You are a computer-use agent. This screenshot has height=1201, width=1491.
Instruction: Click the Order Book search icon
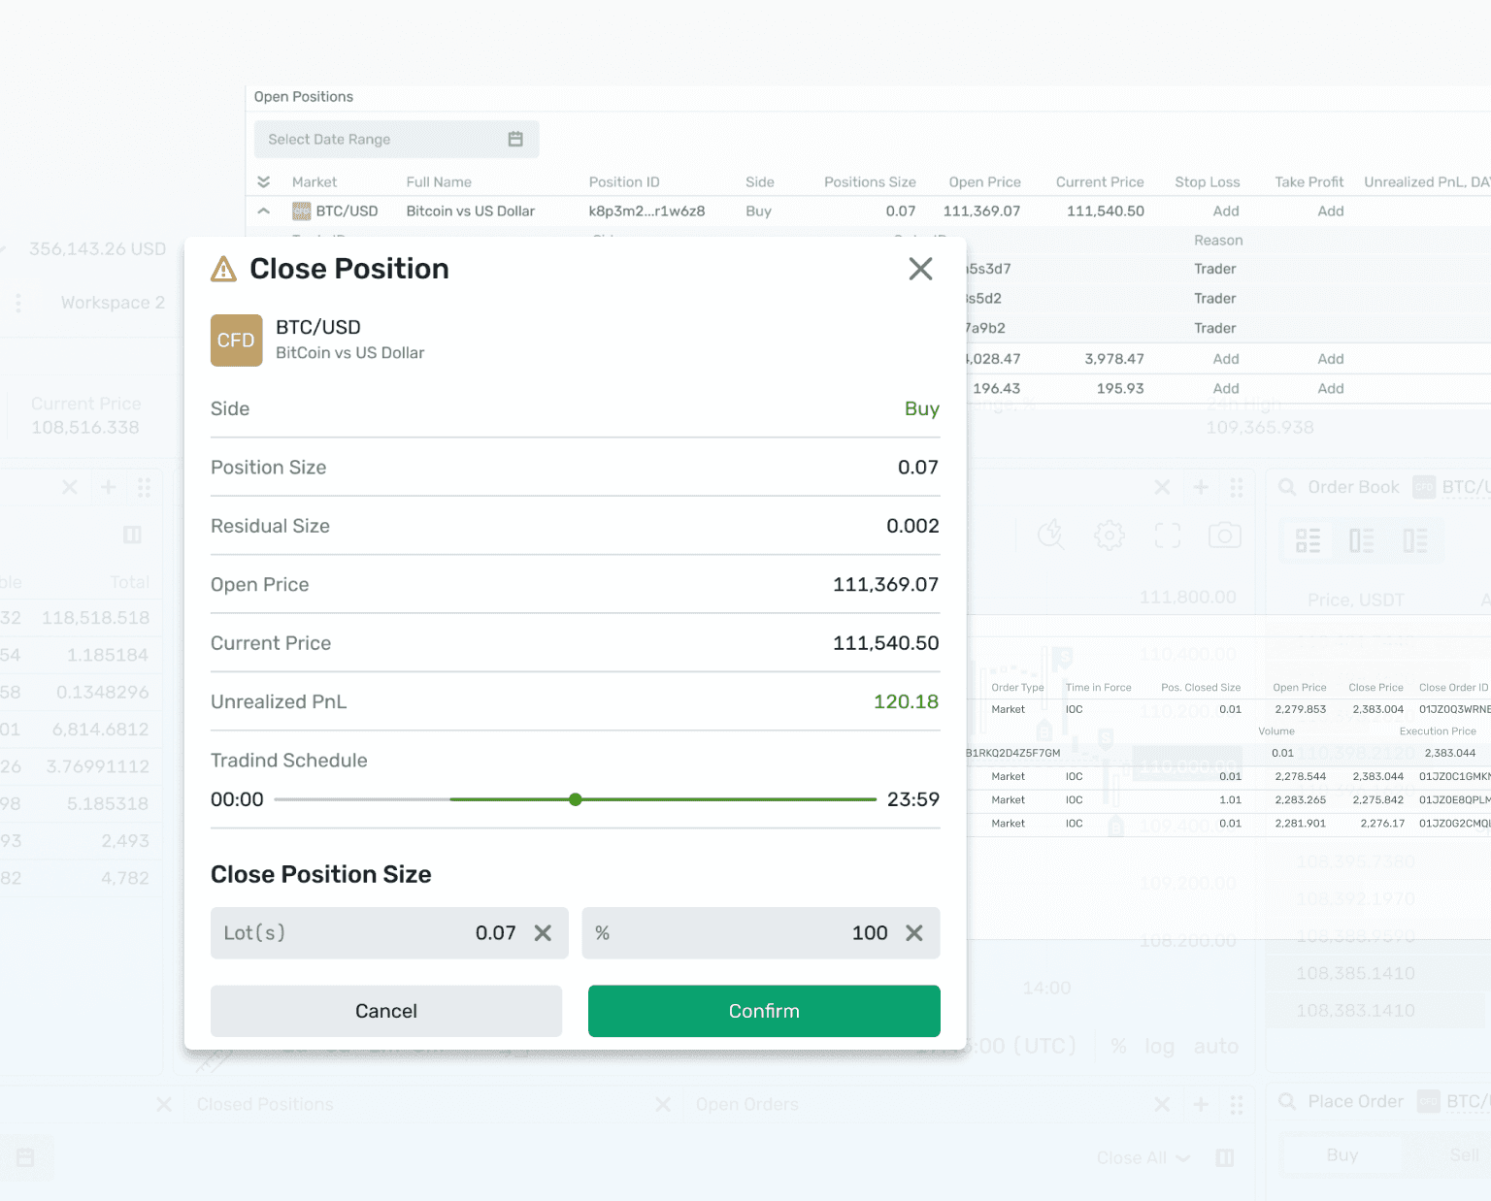[x=1287, y=487]
